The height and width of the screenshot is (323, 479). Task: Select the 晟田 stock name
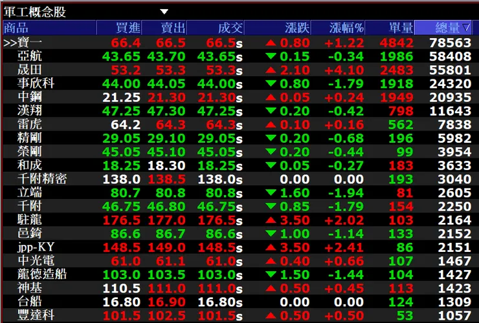(30, 70)
